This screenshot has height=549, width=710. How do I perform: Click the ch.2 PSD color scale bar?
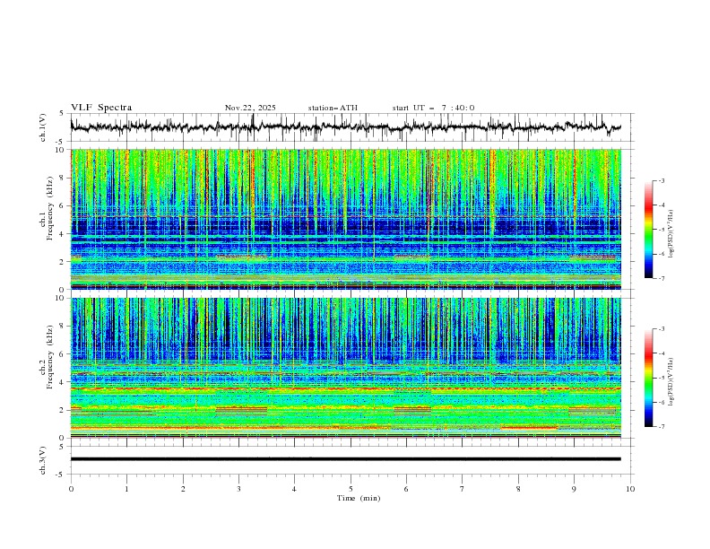[x=648, y=378]
